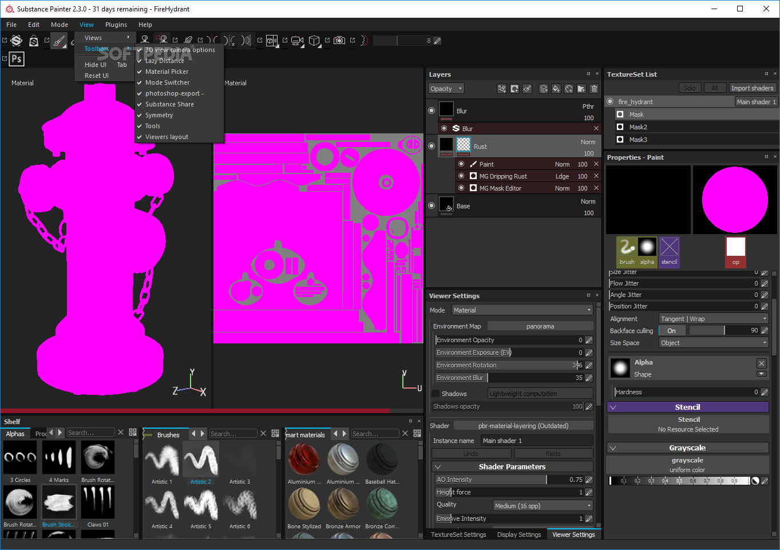Add a mask to the layer
Screen dimensions: 780x550
coord(514,89)
